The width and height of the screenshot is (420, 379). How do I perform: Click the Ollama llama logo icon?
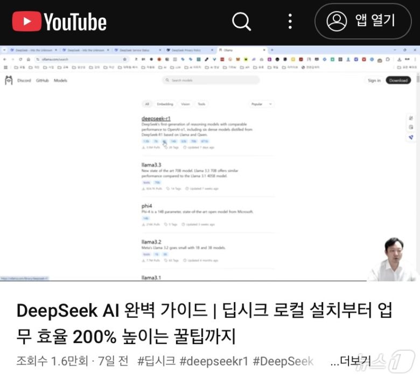point(9,81)
